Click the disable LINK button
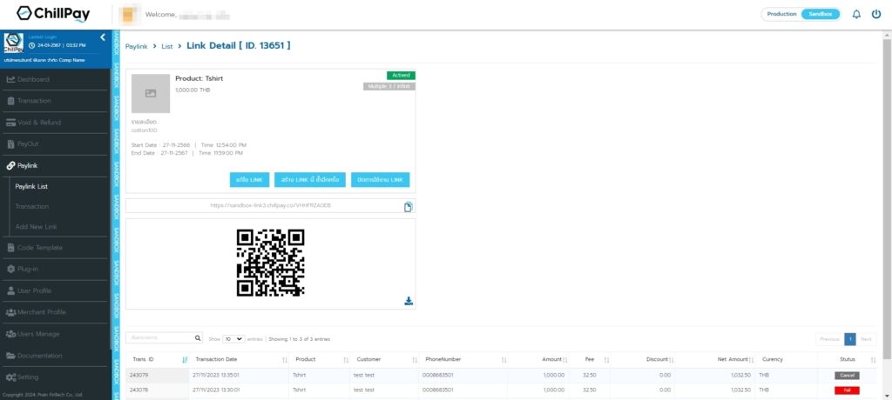Viewport: 892px width, 400px height. pos(380,179)
